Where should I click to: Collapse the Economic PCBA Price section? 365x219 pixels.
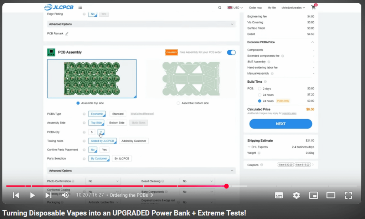coord(313,42)
